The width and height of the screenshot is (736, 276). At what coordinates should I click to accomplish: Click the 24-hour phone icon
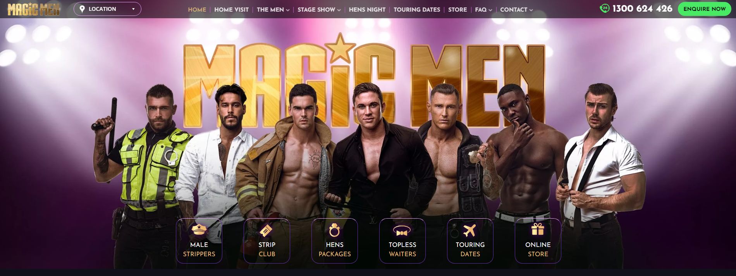pyautogui.click(x=604, y=8)
